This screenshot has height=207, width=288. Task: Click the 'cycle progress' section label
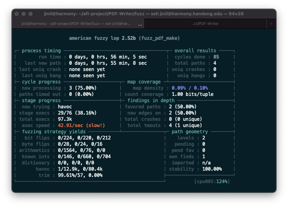[x=41, y=82]
